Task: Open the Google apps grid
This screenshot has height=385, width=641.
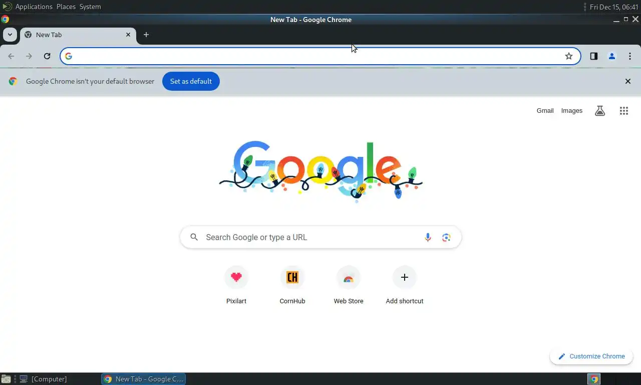Action: 624,111
